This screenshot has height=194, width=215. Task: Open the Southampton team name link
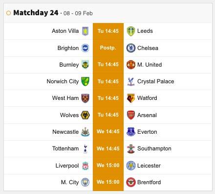click(154, 148)
